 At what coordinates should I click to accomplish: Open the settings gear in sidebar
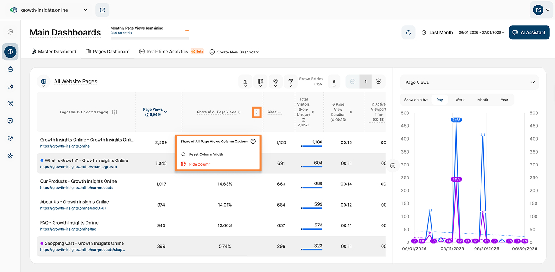coord(10,155)
